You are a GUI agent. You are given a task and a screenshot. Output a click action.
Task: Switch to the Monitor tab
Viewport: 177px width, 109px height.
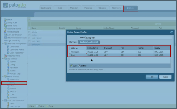pyautogui.click(x=74, y=8)
